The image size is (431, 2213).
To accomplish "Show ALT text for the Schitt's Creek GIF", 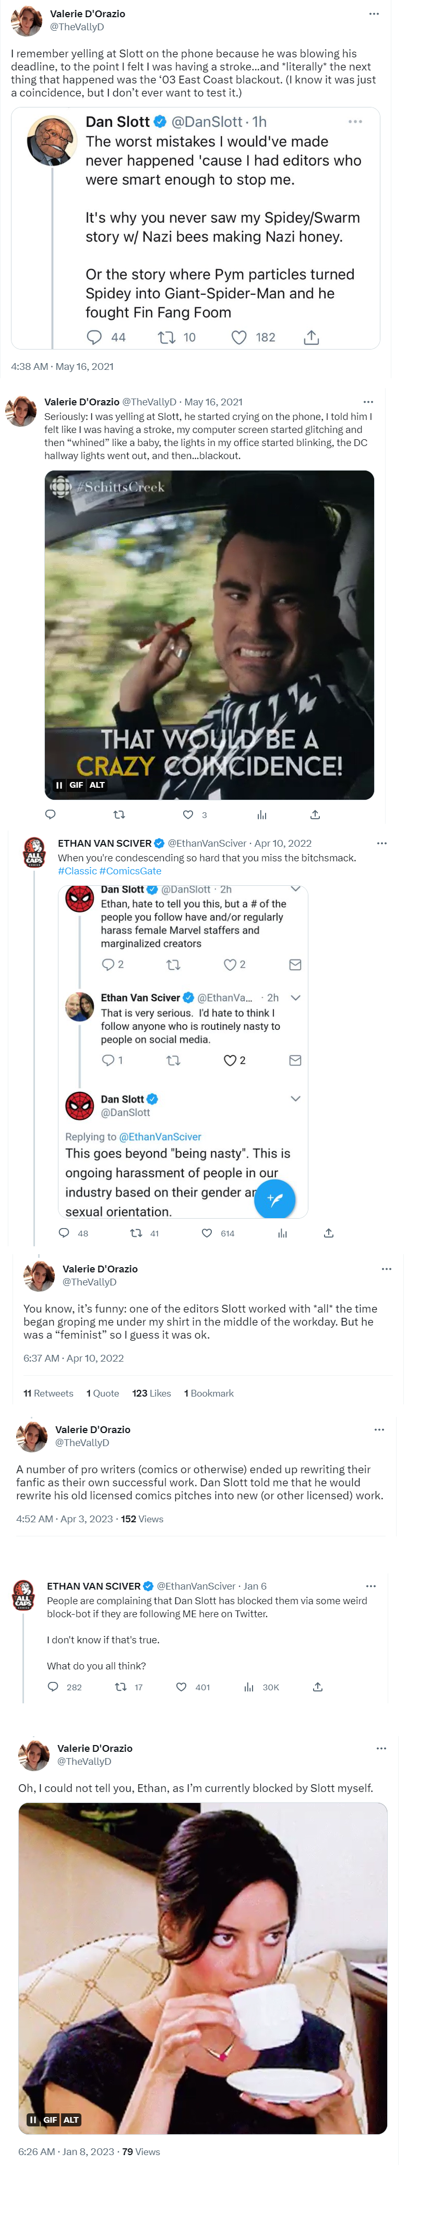I will 97,785.
